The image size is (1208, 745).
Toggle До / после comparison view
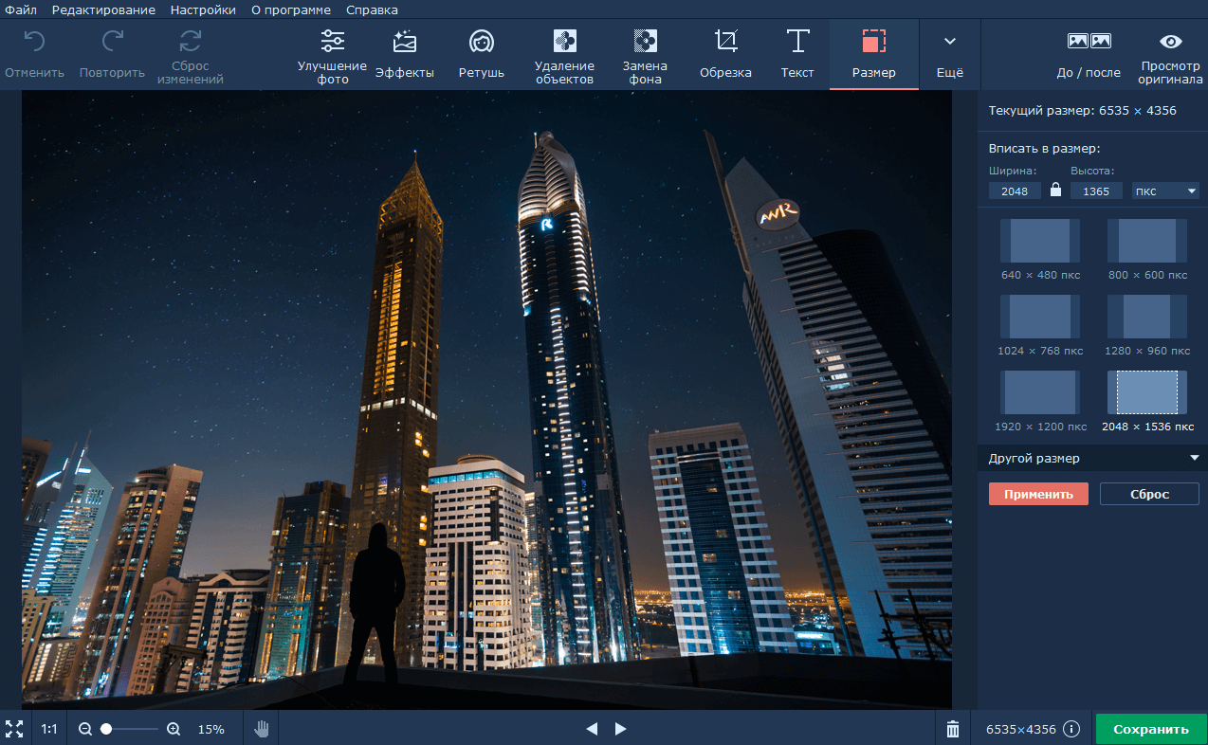[1089, 56]
